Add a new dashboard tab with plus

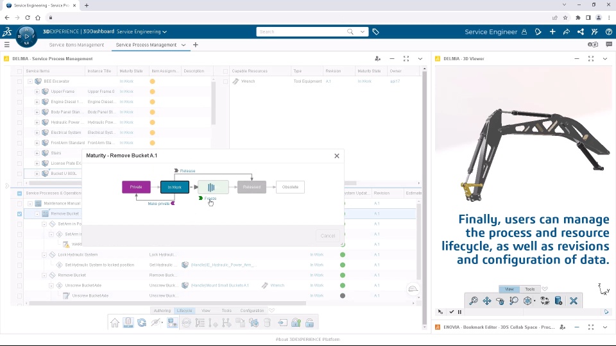coord(196,45)
